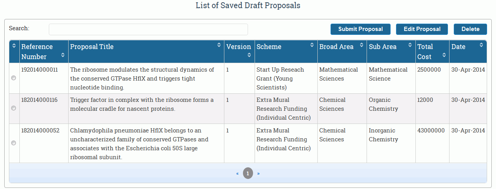Click page 1 pagination button
Image resolution: width=496 pixels, height=189 pixels.
click(x=248, y=173)
